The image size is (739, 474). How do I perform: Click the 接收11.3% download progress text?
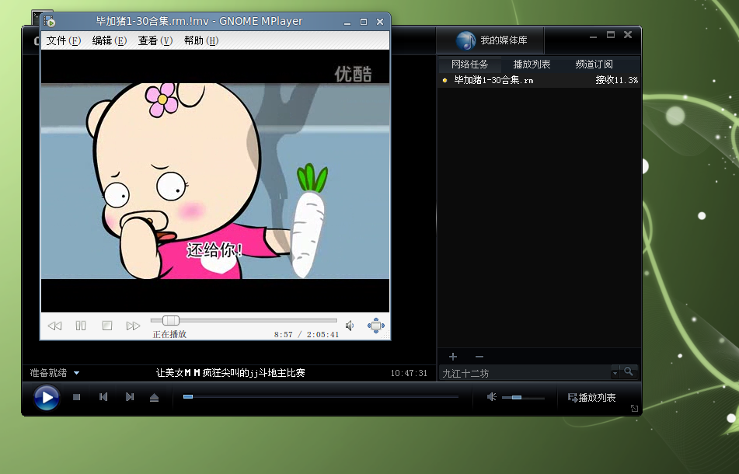[x=616, y=80]
